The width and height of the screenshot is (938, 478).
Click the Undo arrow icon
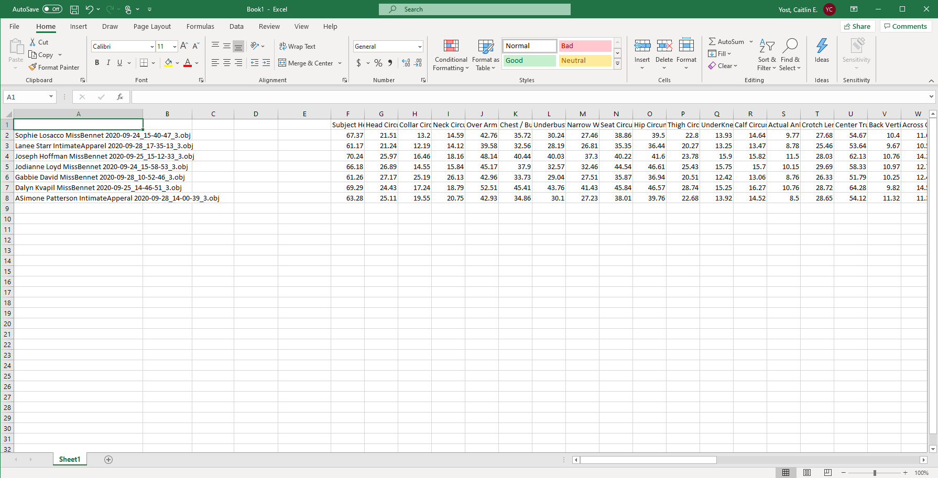click(x=89, y=9)
